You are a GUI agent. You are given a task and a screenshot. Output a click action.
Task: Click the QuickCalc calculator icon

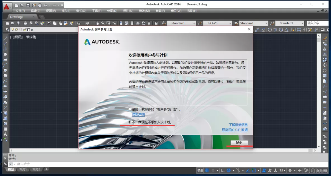click(149, 23)
